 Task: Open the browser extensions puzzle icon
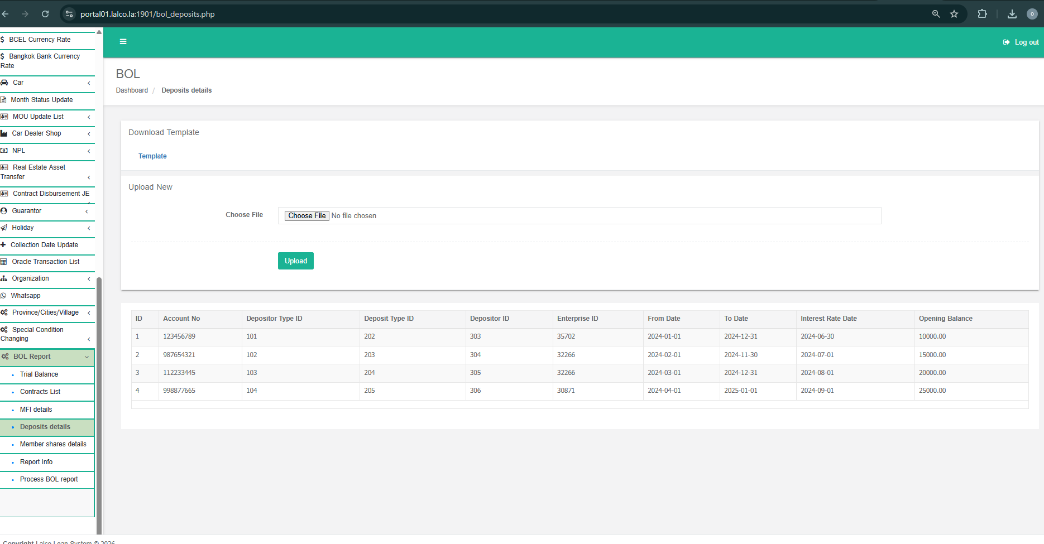(x=982, y=14)
